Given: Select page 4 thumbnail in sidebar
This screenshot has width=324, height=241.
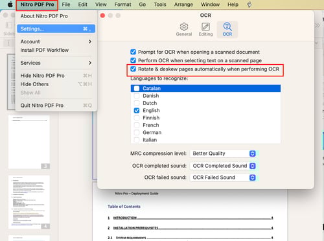Looking at the screenshot, I should click(x=29, y=202).
